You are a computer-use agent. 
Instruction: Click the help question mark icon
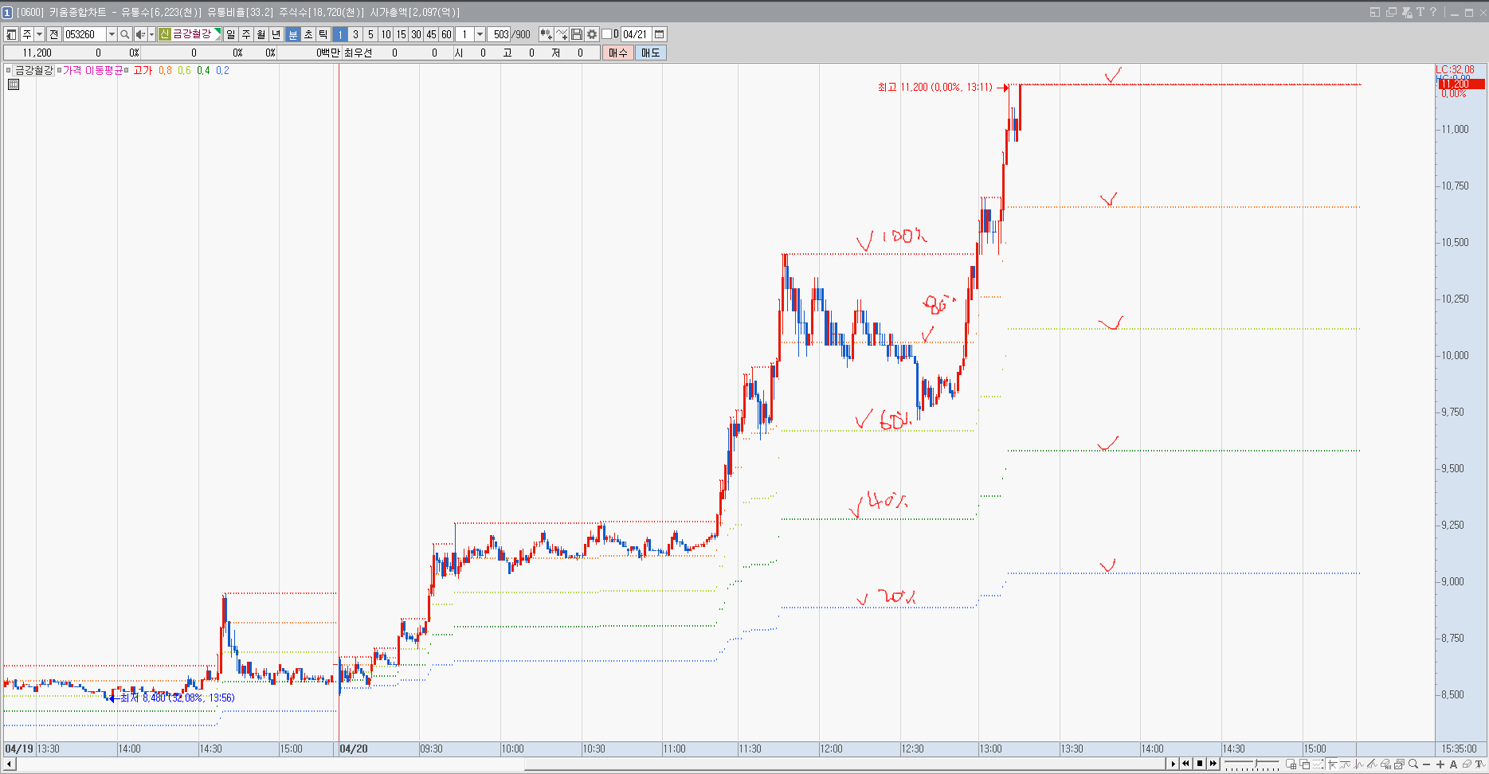pos(1433,12)
